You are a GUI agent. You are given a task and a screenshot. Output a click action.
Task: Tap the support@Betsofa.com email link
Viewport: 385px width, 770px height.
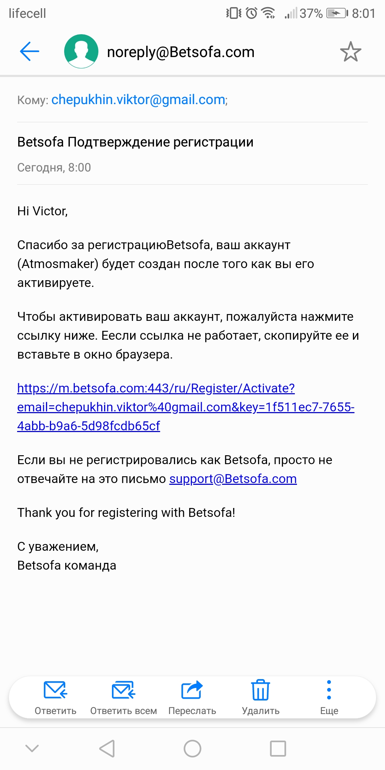click(x=233, y=479)
